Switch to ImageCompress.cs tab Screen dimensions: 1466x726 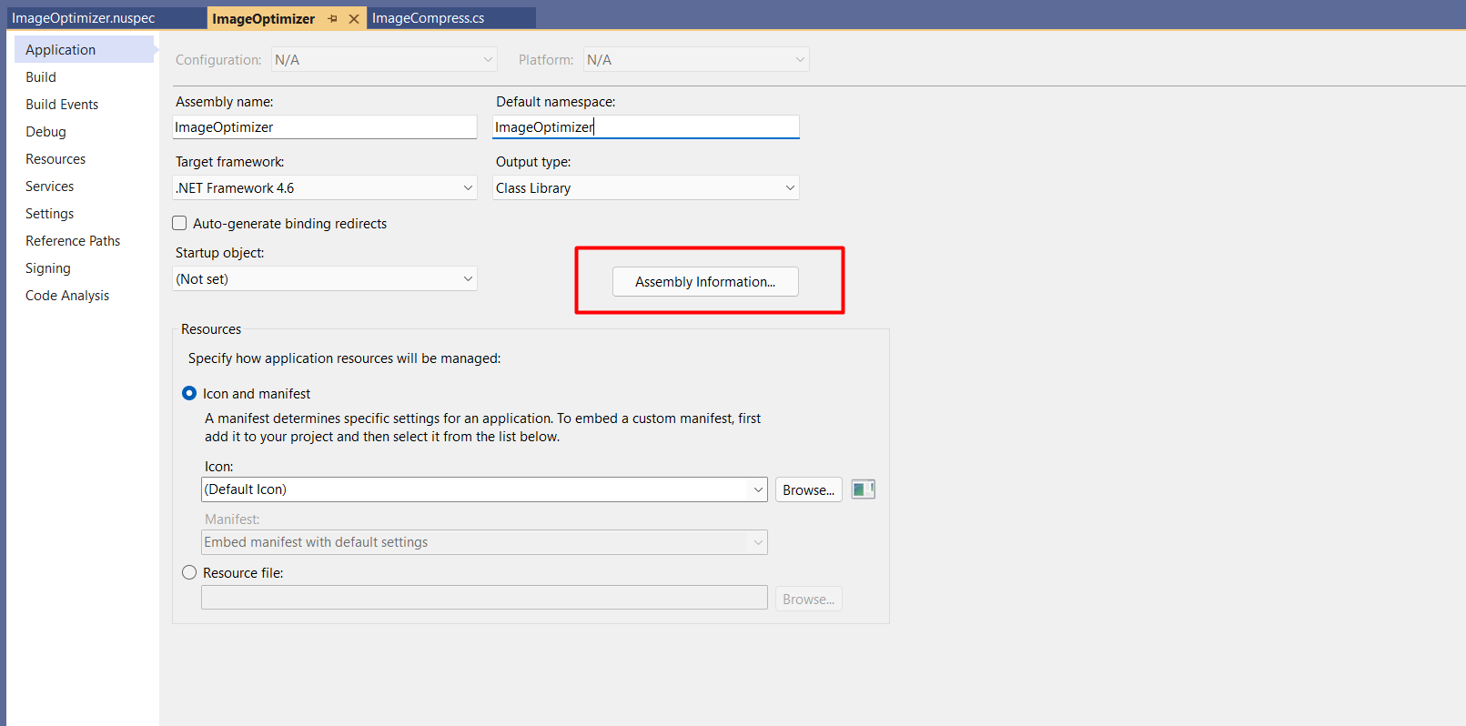point(429,18)
